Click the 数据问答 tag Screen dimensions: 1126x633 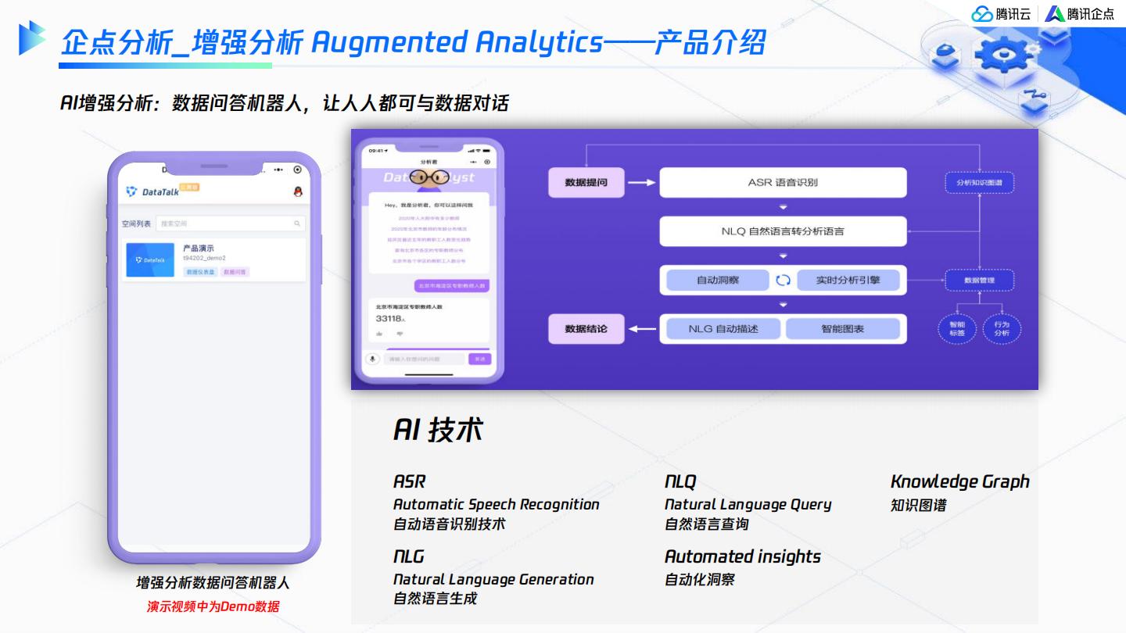pos(235,272)
